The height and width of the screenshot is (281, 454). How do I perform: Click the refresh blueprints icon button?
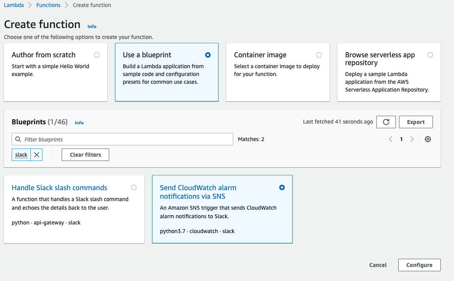[x=386, y=122]
